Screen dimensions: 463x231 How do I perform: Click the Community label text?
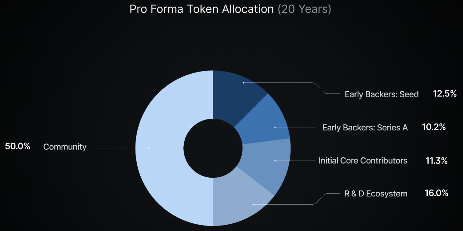coord(65,147)
